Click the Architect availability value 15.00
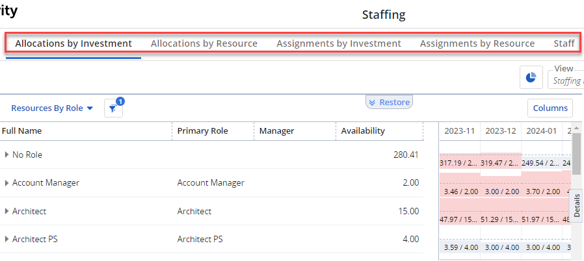 (x=408, y=211)
